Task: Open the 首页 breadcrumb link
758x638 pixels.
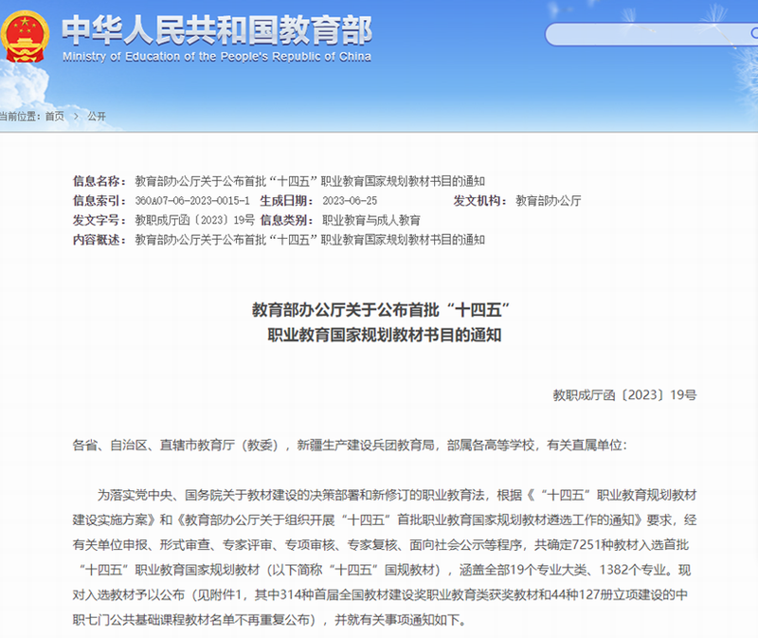Action: coord(55,116)
